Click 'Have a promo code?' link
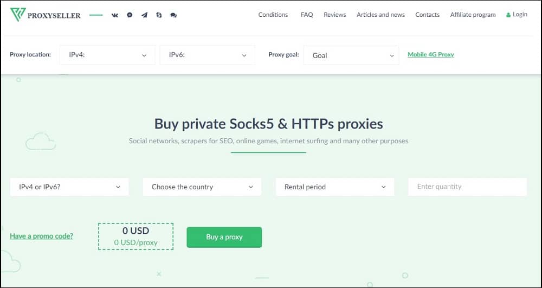The height and width of the screenshot is (288, 542). [x=42, y=236]
